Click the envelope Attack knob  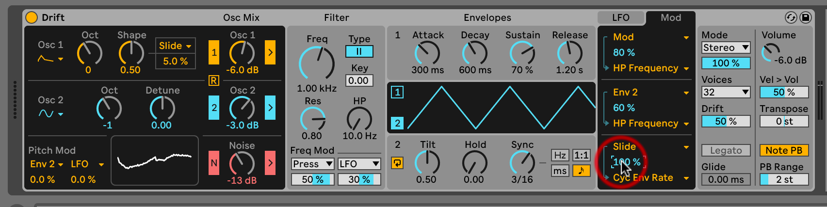[x=427, y=53]
